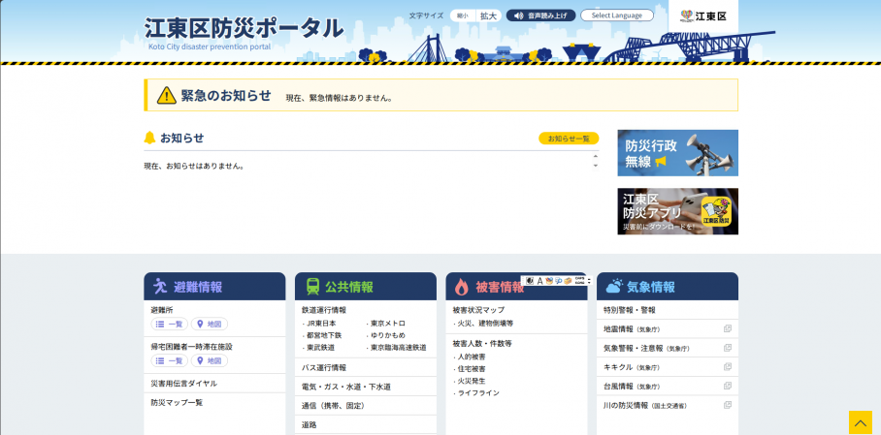Open 帰宅困難者一時滞在施設 一覧 button
The image size is (881, 435).
click(x=170, y=361)
